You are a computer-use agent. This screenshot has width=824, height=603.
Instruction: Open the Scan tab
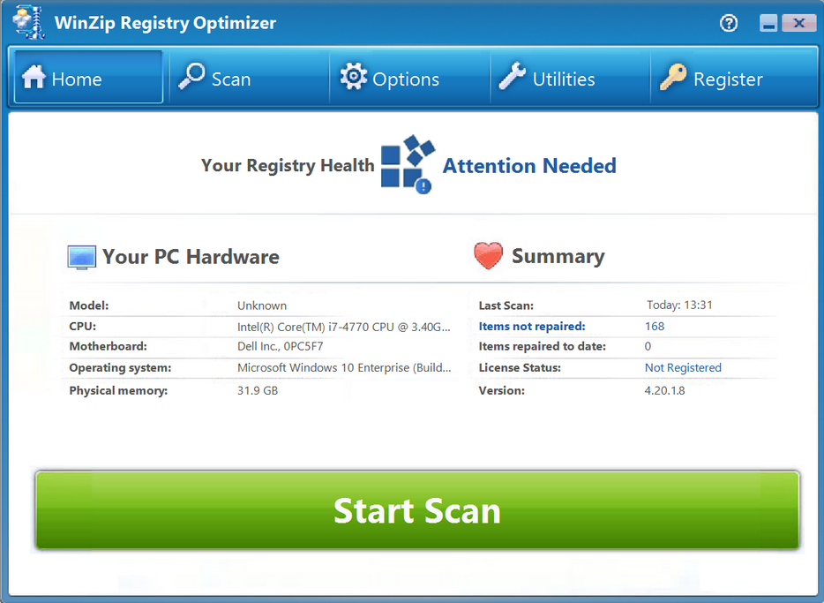point(249,78)
